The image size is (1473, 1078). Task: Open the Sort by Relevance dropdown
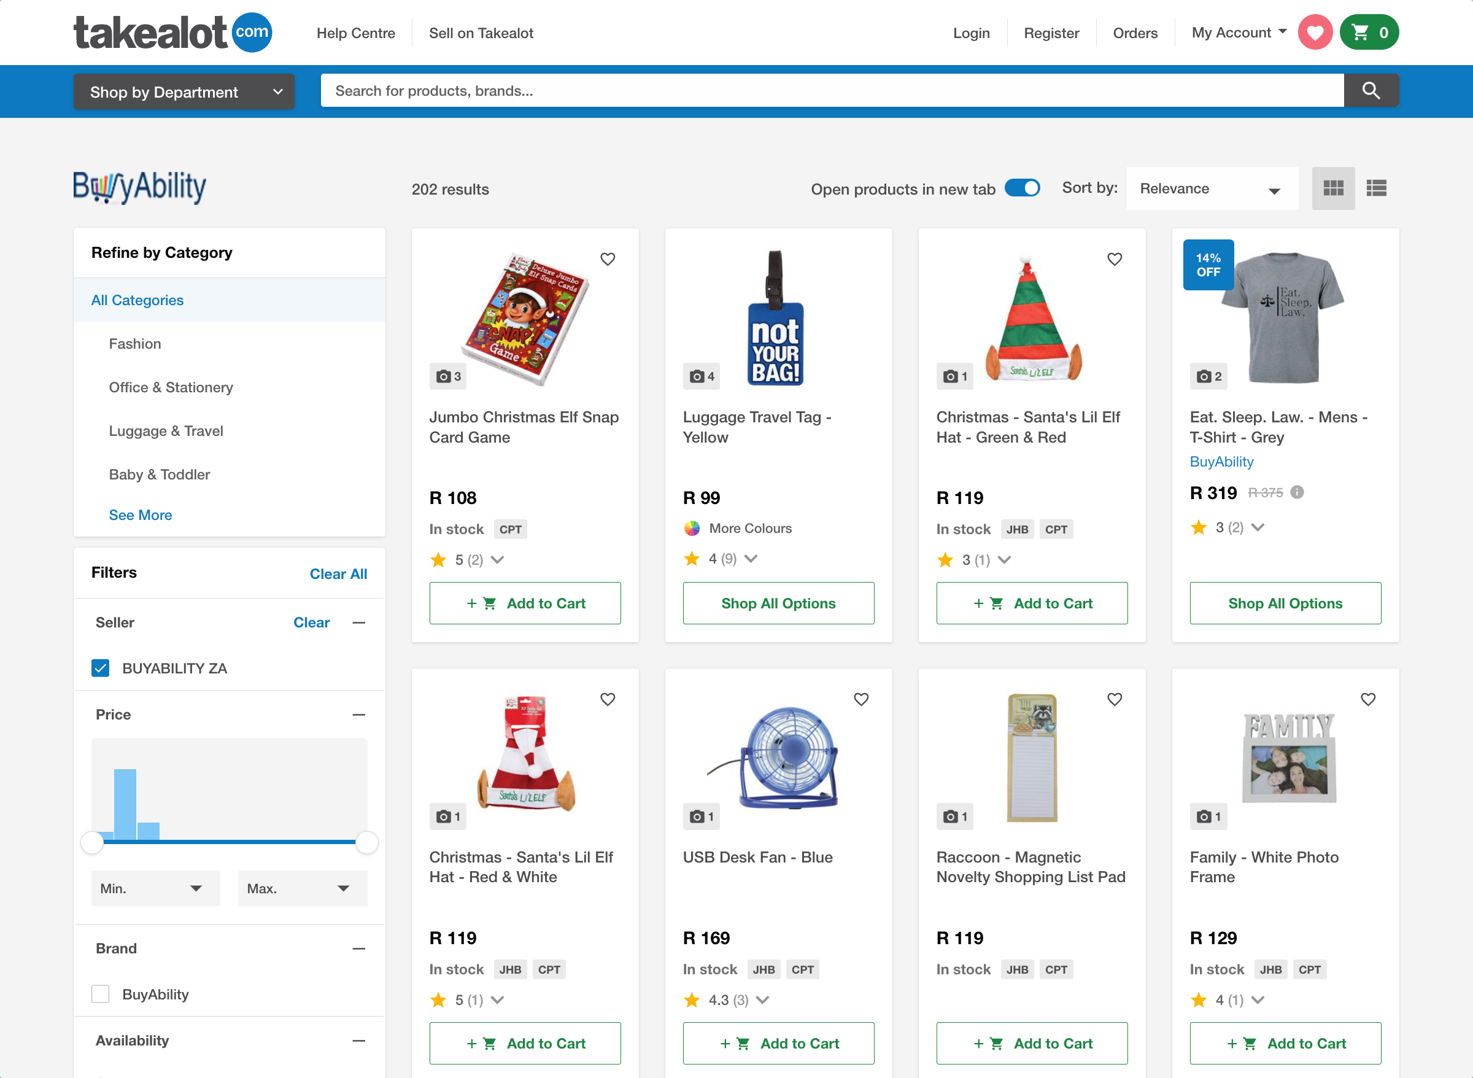pyautogui.click(x=1211, y=188)
